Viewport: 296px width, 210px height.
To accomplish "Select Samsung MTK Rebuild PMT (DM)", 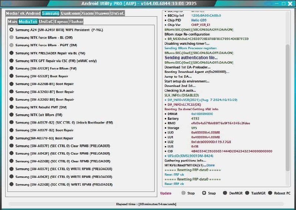I will (38, 107).
